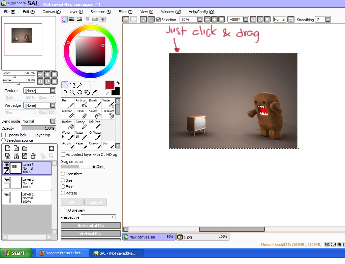This screenshot has height=264, width=345.
Task: Open the Filter menu
Action: (125, 12)
